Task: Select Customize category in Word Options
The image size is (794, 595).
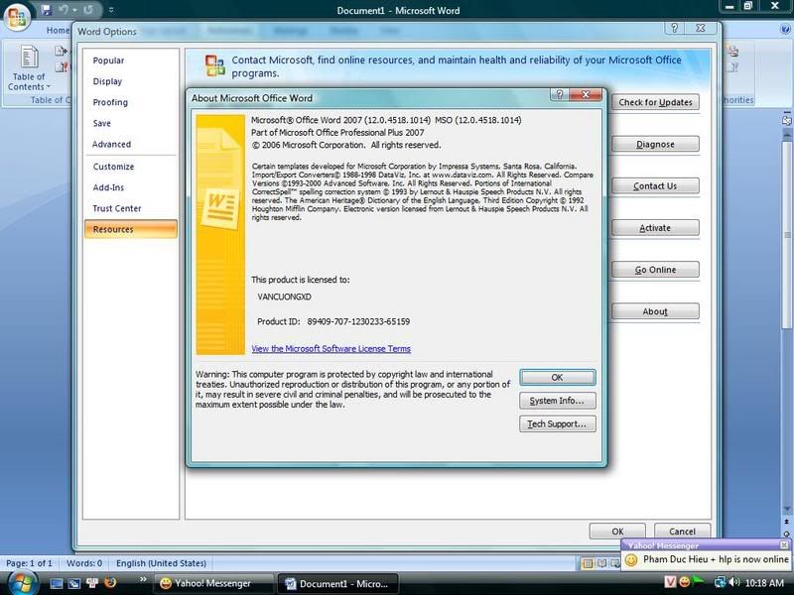Action: (x=113, y=167)
